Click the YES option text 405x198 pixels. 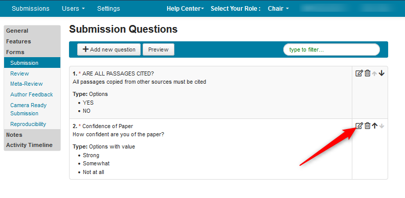tap(88, 103)
